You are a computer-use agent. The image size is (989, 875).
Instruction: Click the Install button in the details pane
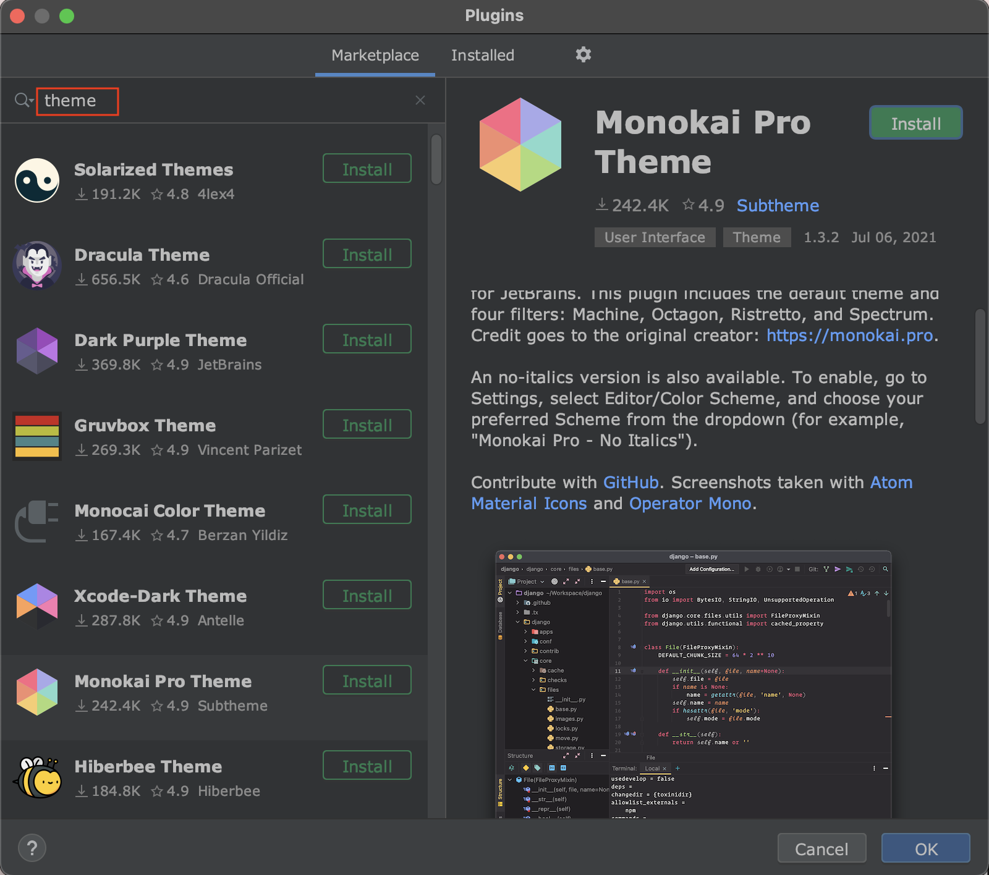916,123
